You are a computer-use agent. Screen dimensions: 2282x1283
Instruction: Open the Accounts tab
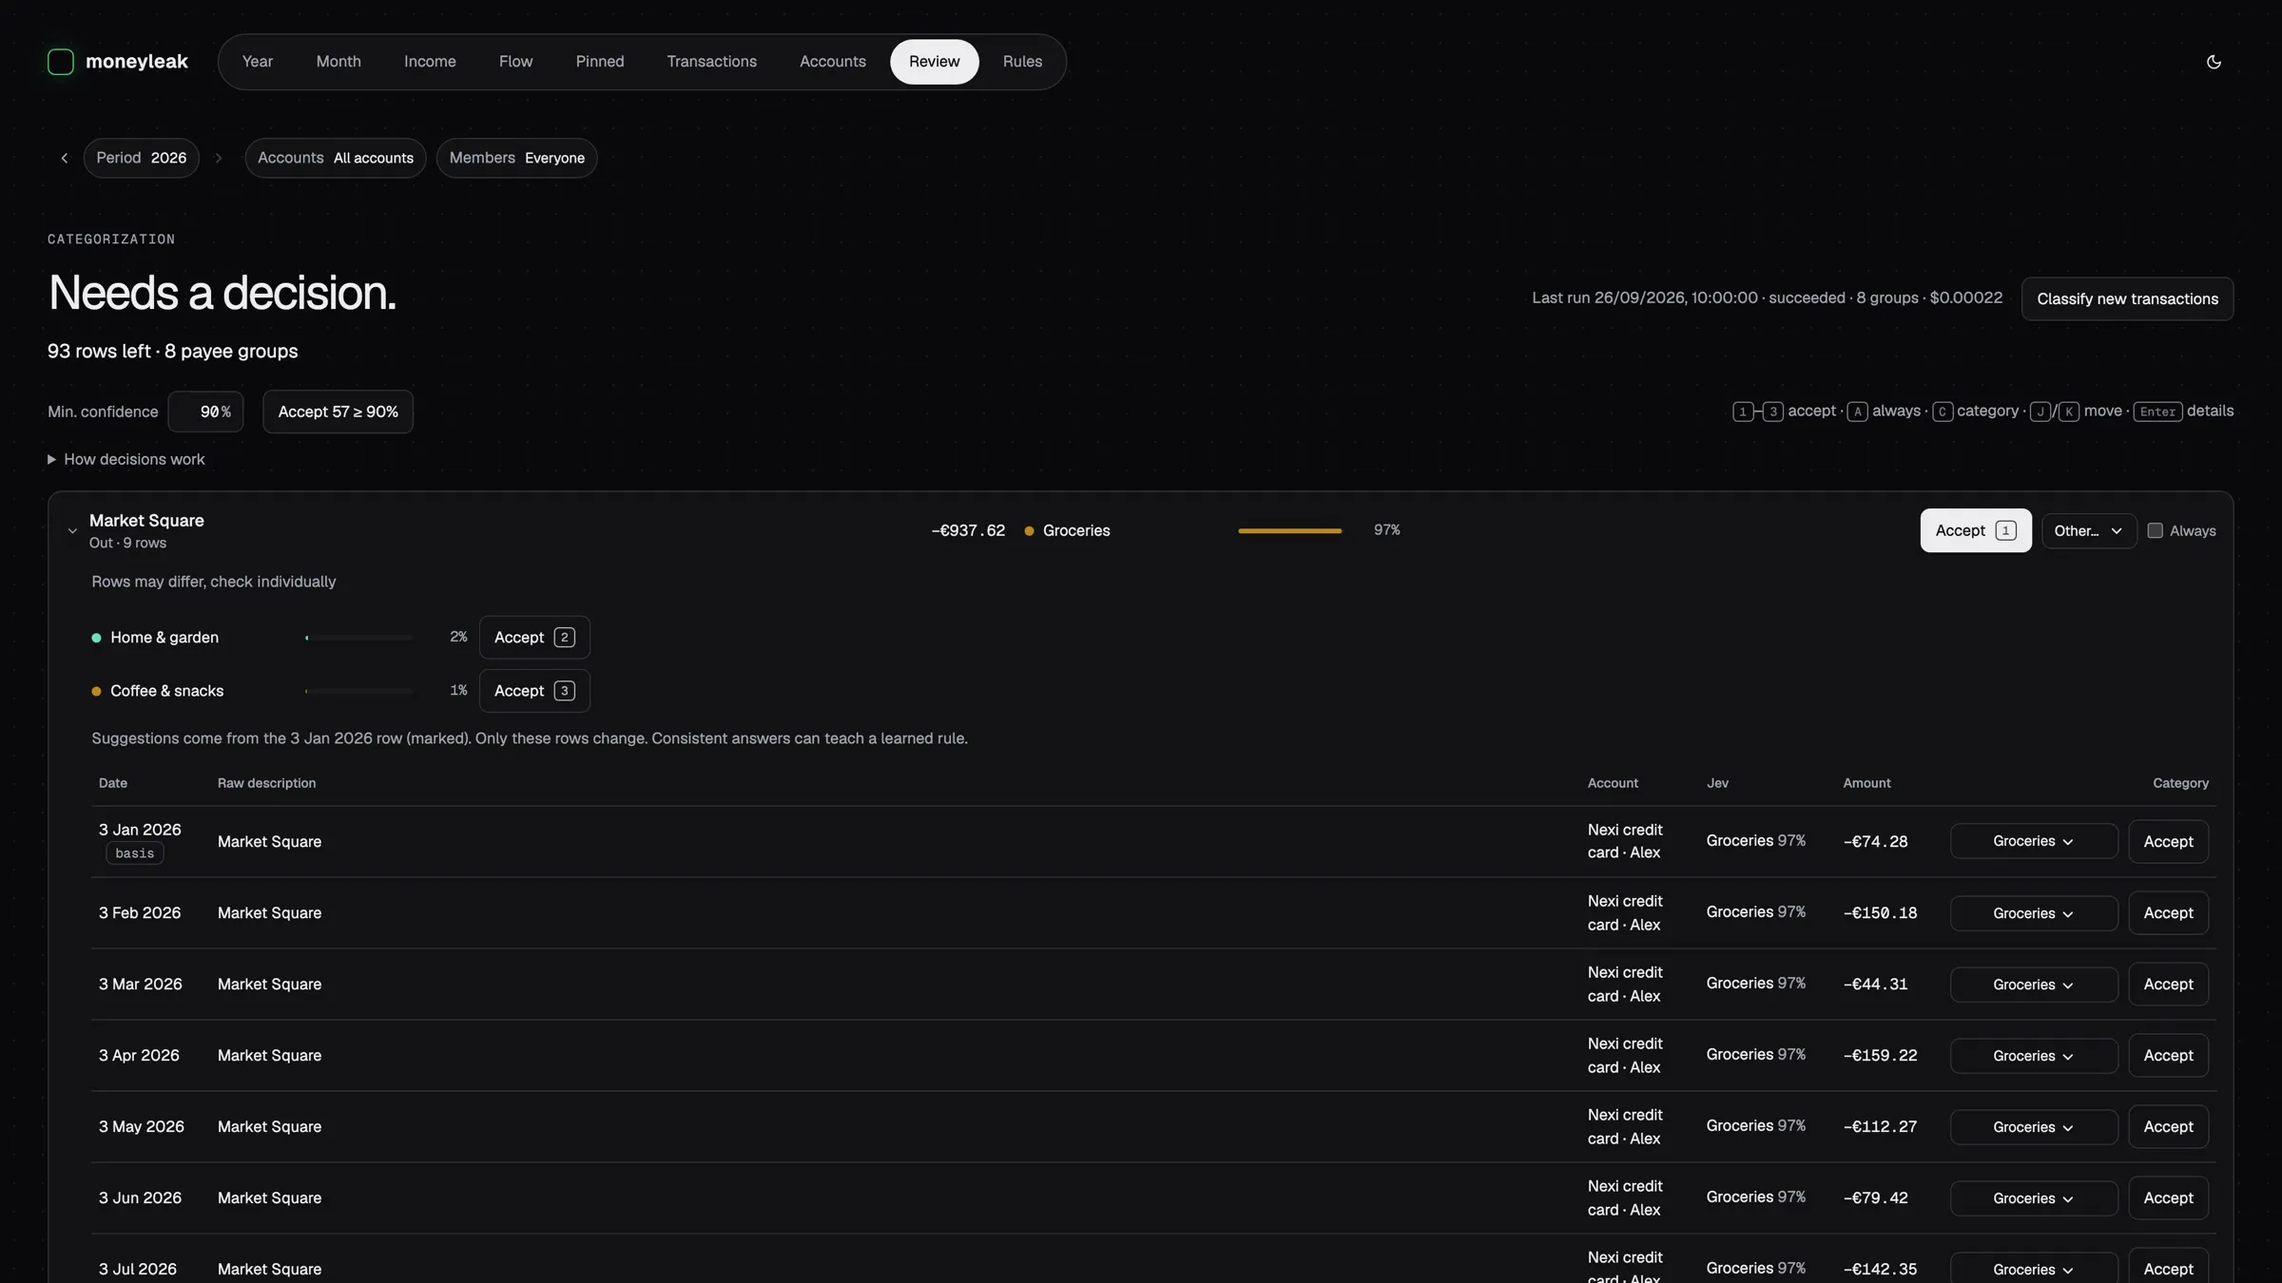[833, 62]
